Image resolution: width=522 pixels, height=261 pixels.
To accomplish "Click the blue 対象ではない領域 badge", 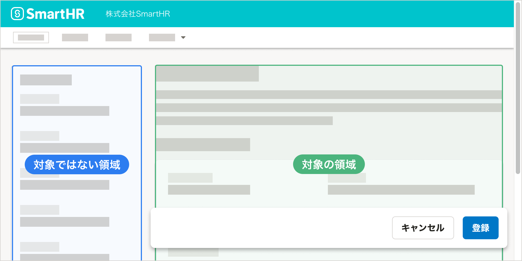I will 77,164.
